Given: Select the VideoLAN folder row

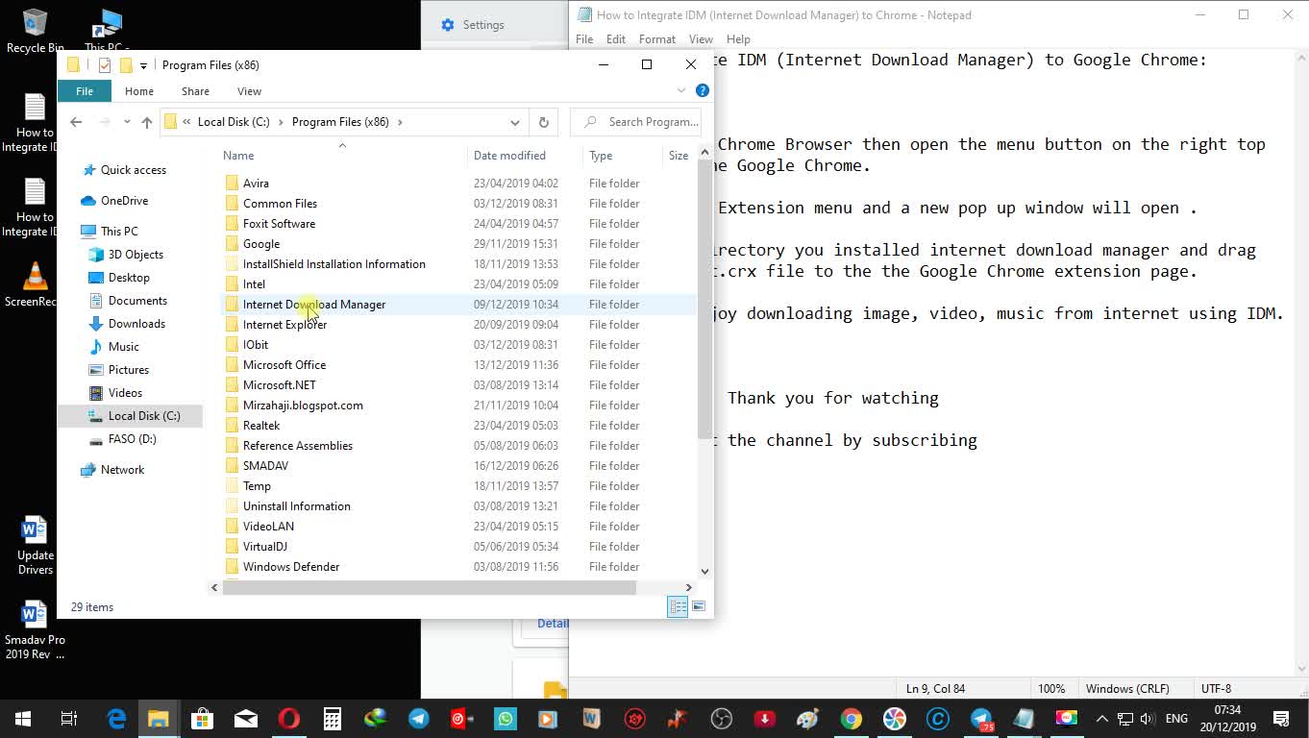Looking at the screenshot, I should (x=459, y=527).
